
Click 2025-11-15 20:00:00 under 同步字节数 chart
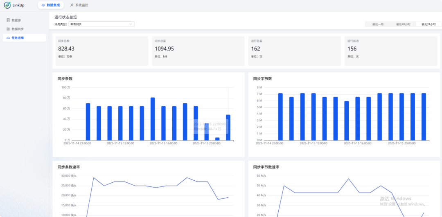[x=402, y=143]
